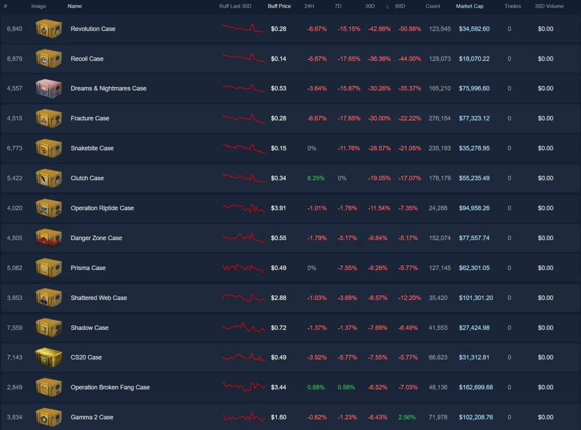The image size is (581, 430).
Task: Click the Danger Zone Case icon
Action: click(x=49, y=238)
